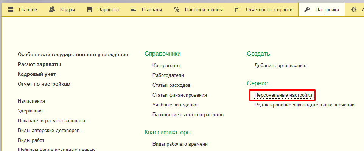Open Учебные заведения directory
364x151 pixels.
coord(175,105)
